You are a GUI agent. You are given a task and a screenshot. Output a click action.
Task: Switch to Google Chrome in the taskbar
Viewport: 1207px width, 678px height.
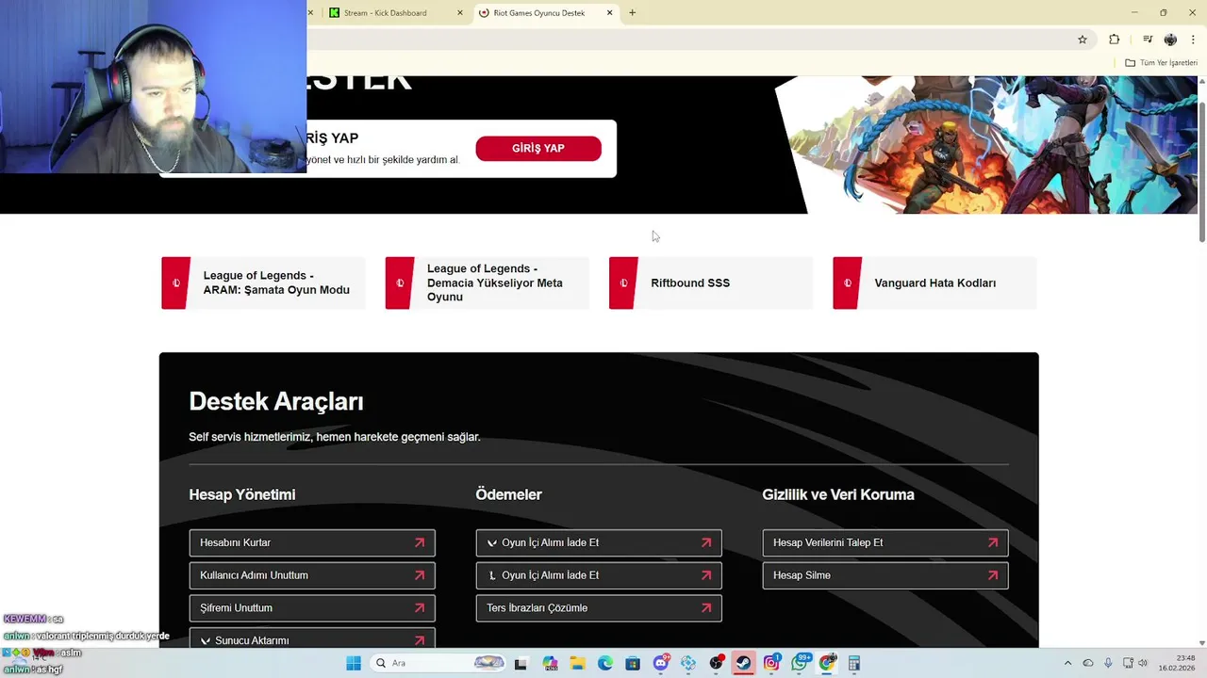pos(827,663)
